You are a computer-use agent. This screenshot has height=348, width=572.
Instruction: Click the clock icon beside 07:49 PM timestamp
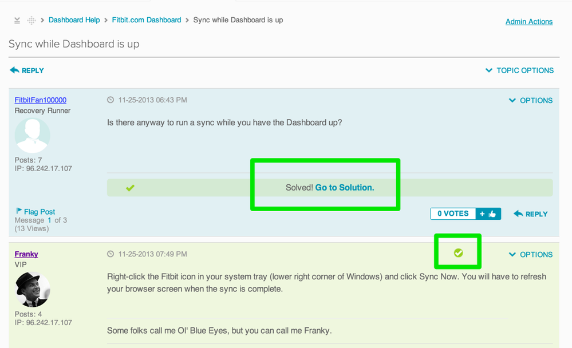tap(111, 254)
